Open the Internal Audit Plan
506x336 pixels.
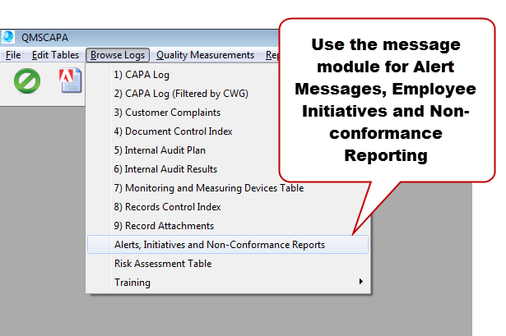pos(160,150)
